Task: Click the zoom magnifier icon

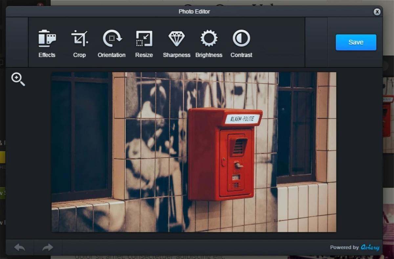Action: [18, 79]
